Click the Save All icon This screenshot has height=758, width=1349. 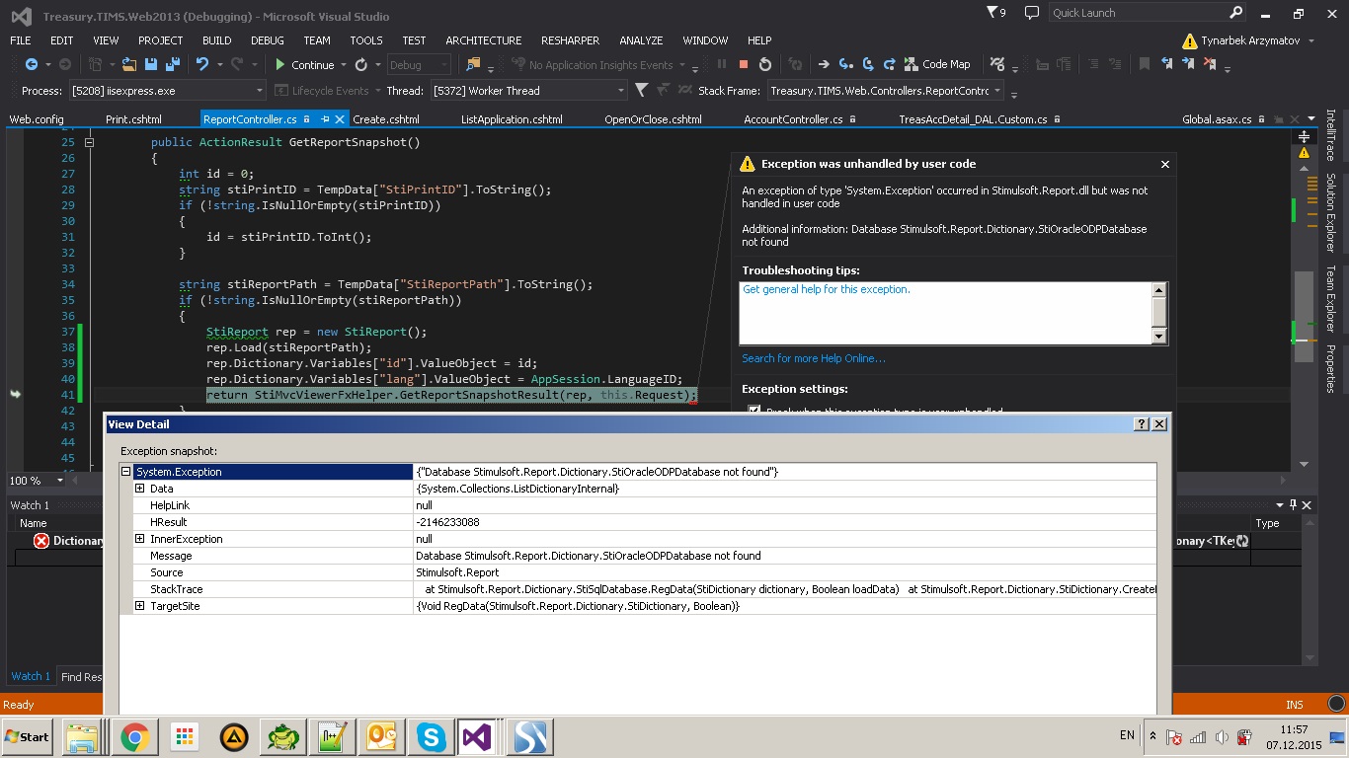point(173,64)
